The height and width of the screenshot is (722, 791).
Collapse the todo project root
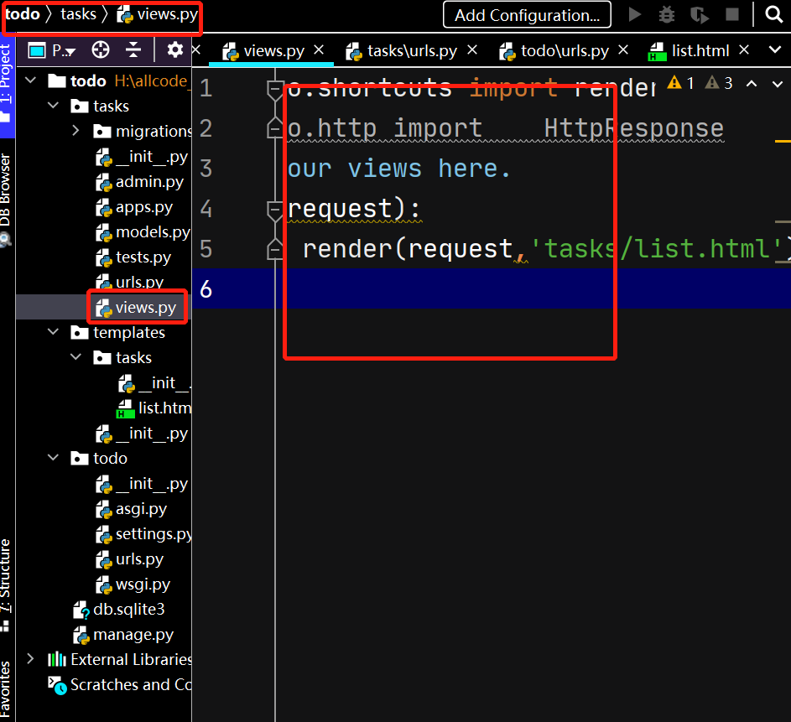pos(30,81)
